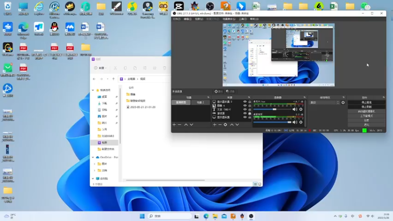Open the 新建 dropdown in File Explorer
393x221 pixels.
[x=100, y=68]
